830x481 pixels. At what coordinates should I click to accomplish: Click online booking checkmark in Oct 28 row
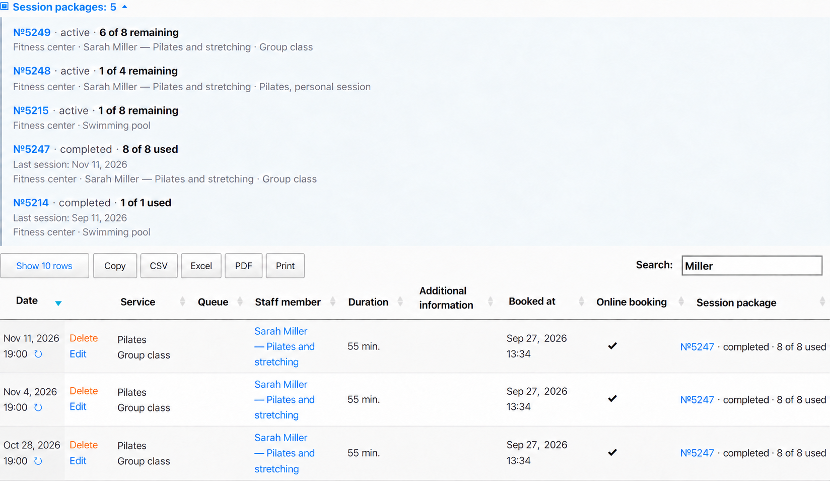coord(612,452)
